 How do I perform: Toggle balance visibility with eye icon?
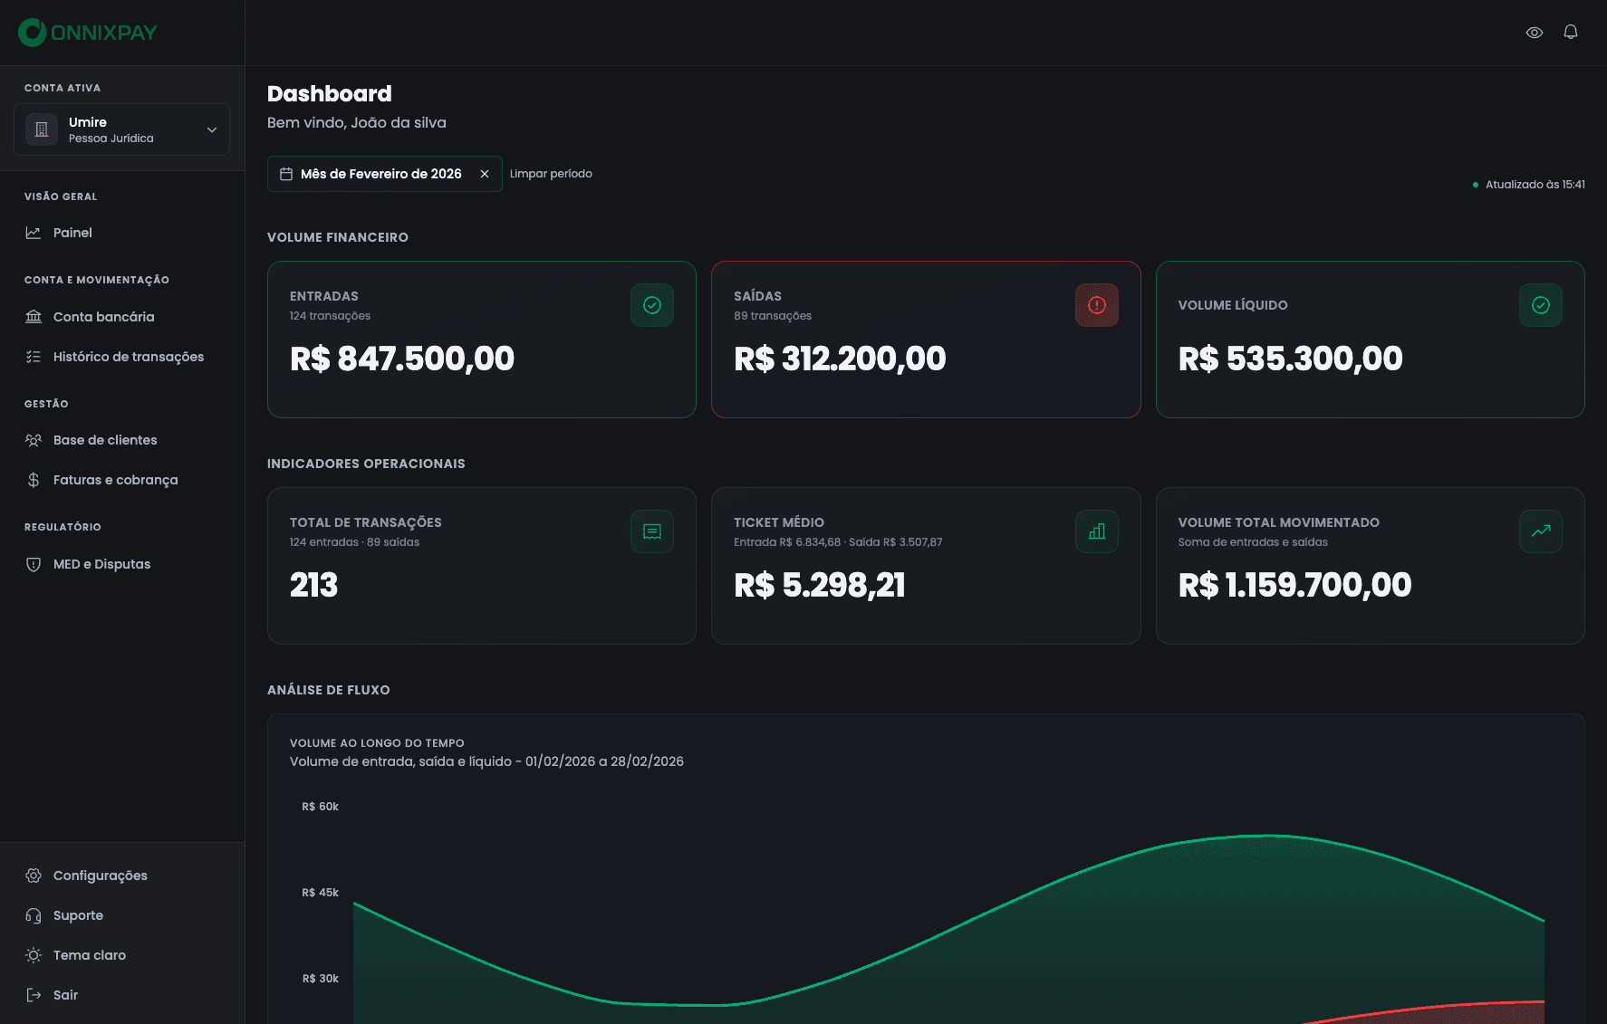(1535, 33)
